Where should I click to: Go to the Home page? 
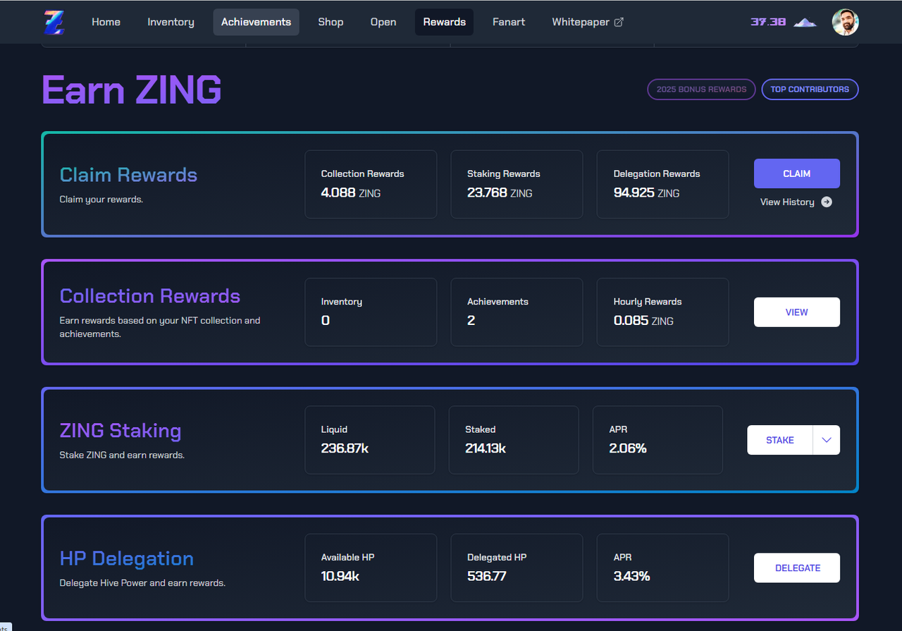pos(106,22)
